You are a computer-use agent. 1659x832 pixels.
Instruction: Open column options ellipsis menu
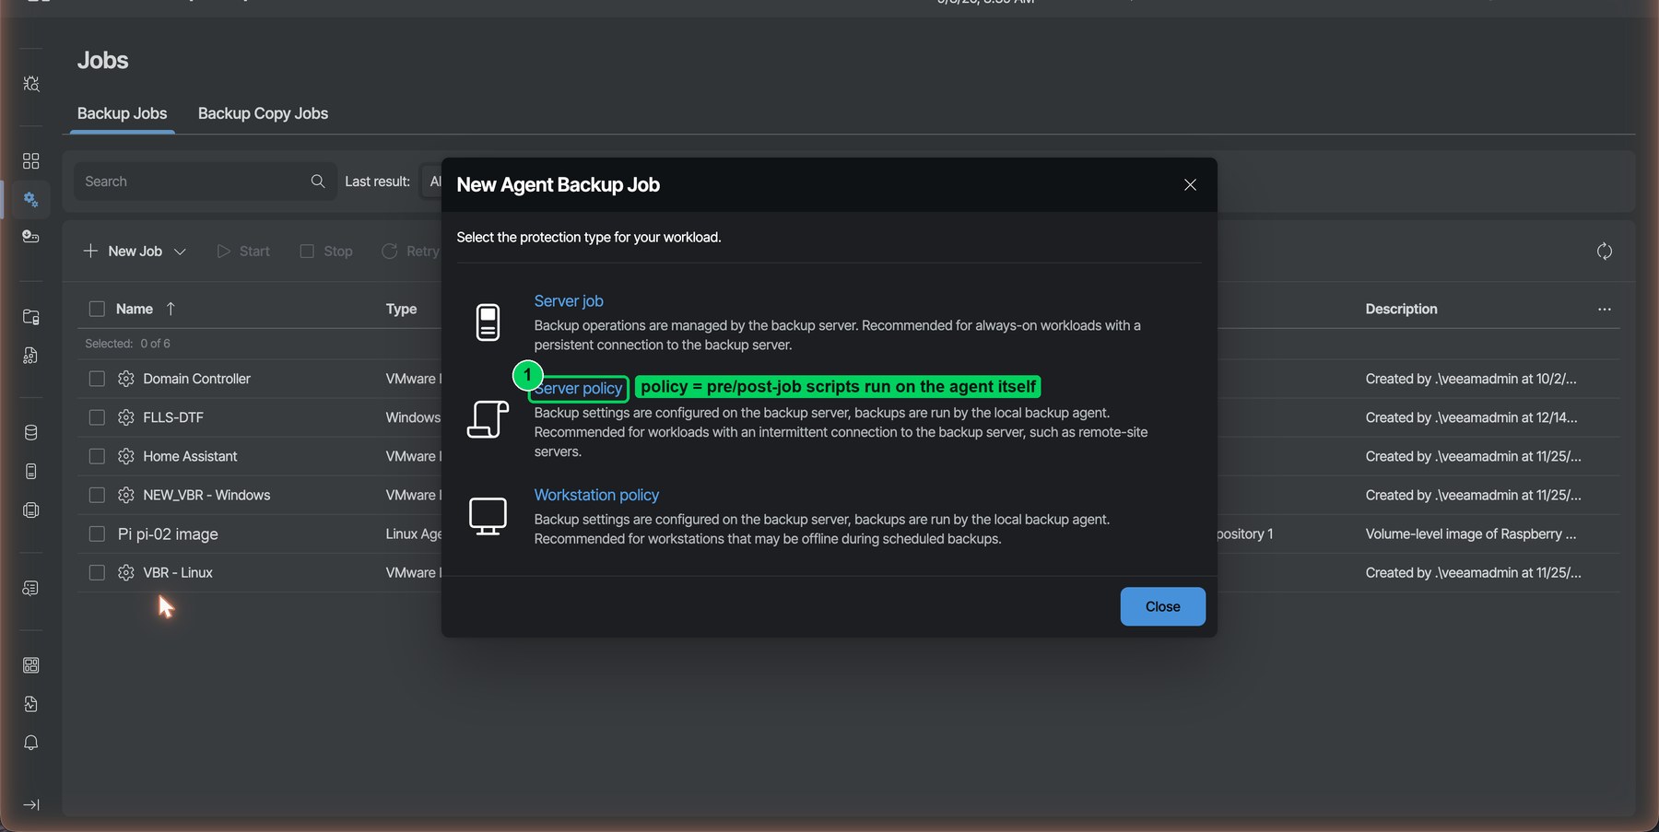coord(1605,310)
